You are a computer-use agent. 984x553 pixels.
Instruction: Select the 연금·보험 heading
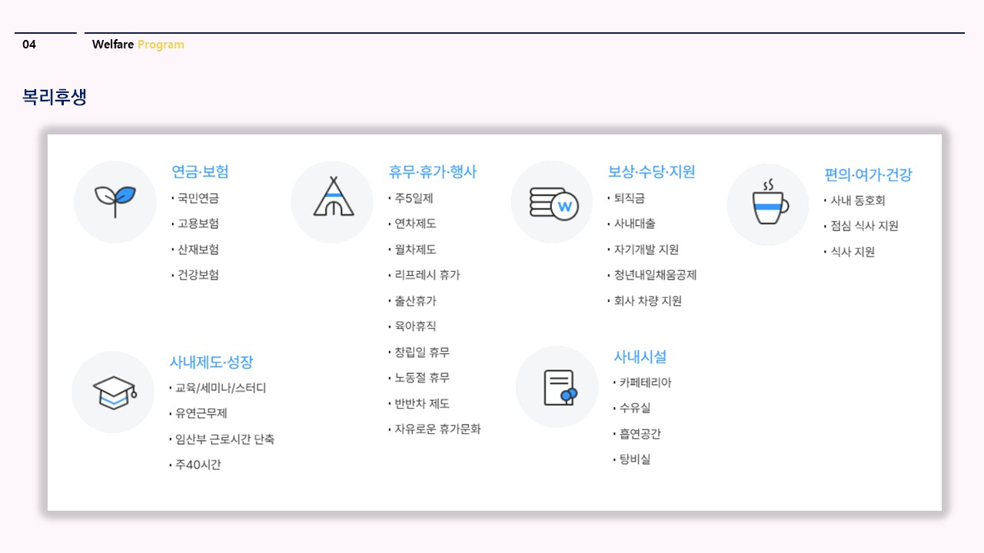click(200, 172)
